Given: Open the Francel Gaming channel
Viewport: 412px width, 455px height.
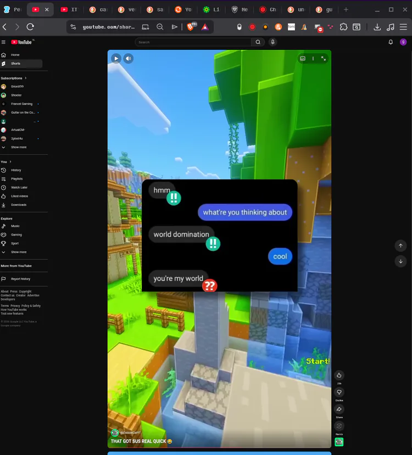Looking at the screenshot, I should pyautogui.click(x=21, y=104).
